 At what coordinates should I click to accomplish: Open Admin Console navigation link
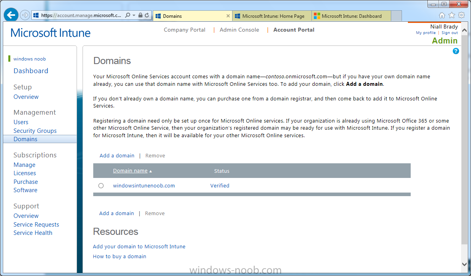239,30
